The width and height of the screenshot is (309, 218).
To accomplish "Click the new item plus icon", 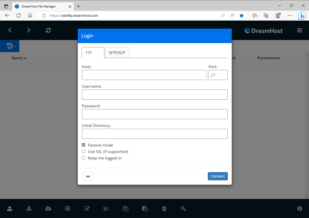I will tap(68, 208).
